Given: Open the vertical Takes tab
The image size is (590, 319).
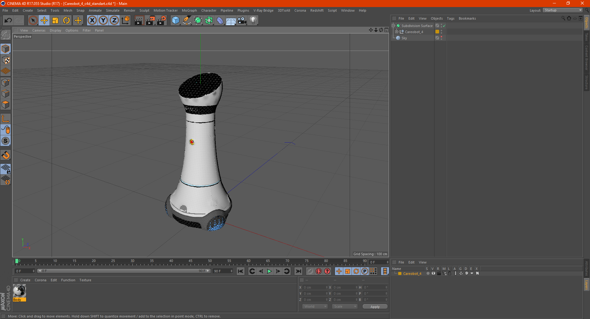Looking at the screenshot, I should 587,37.
